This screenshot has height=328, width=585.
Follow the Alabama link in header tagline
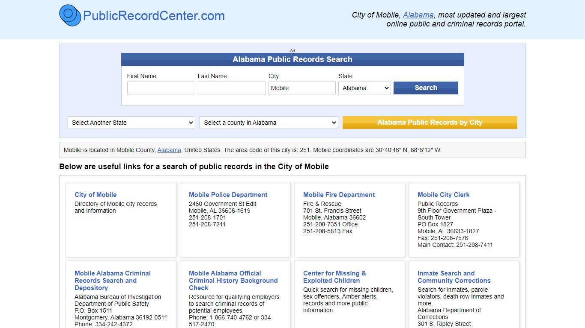418,15
